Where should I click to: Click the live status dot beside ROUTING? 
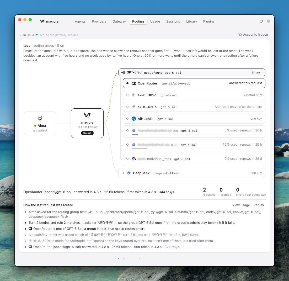click(x=37, y=34)
